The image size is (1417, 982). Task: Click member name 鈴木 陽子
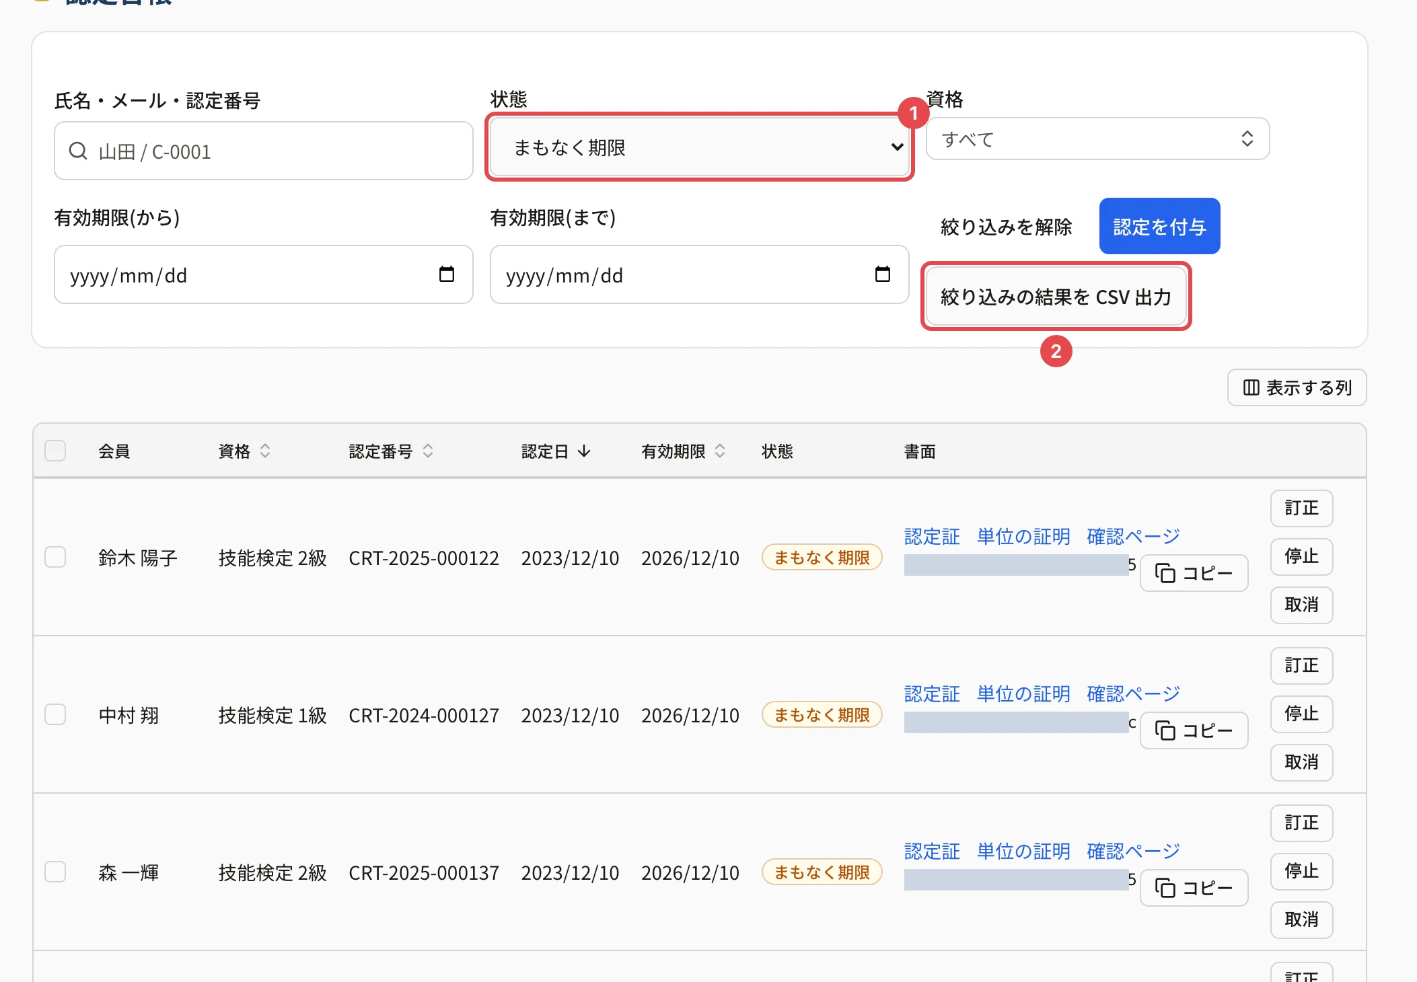point(138,558)
